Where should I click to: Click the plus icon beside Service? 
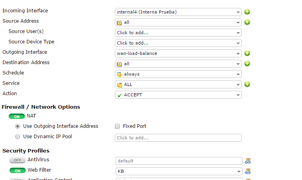(x=247, y=84)
